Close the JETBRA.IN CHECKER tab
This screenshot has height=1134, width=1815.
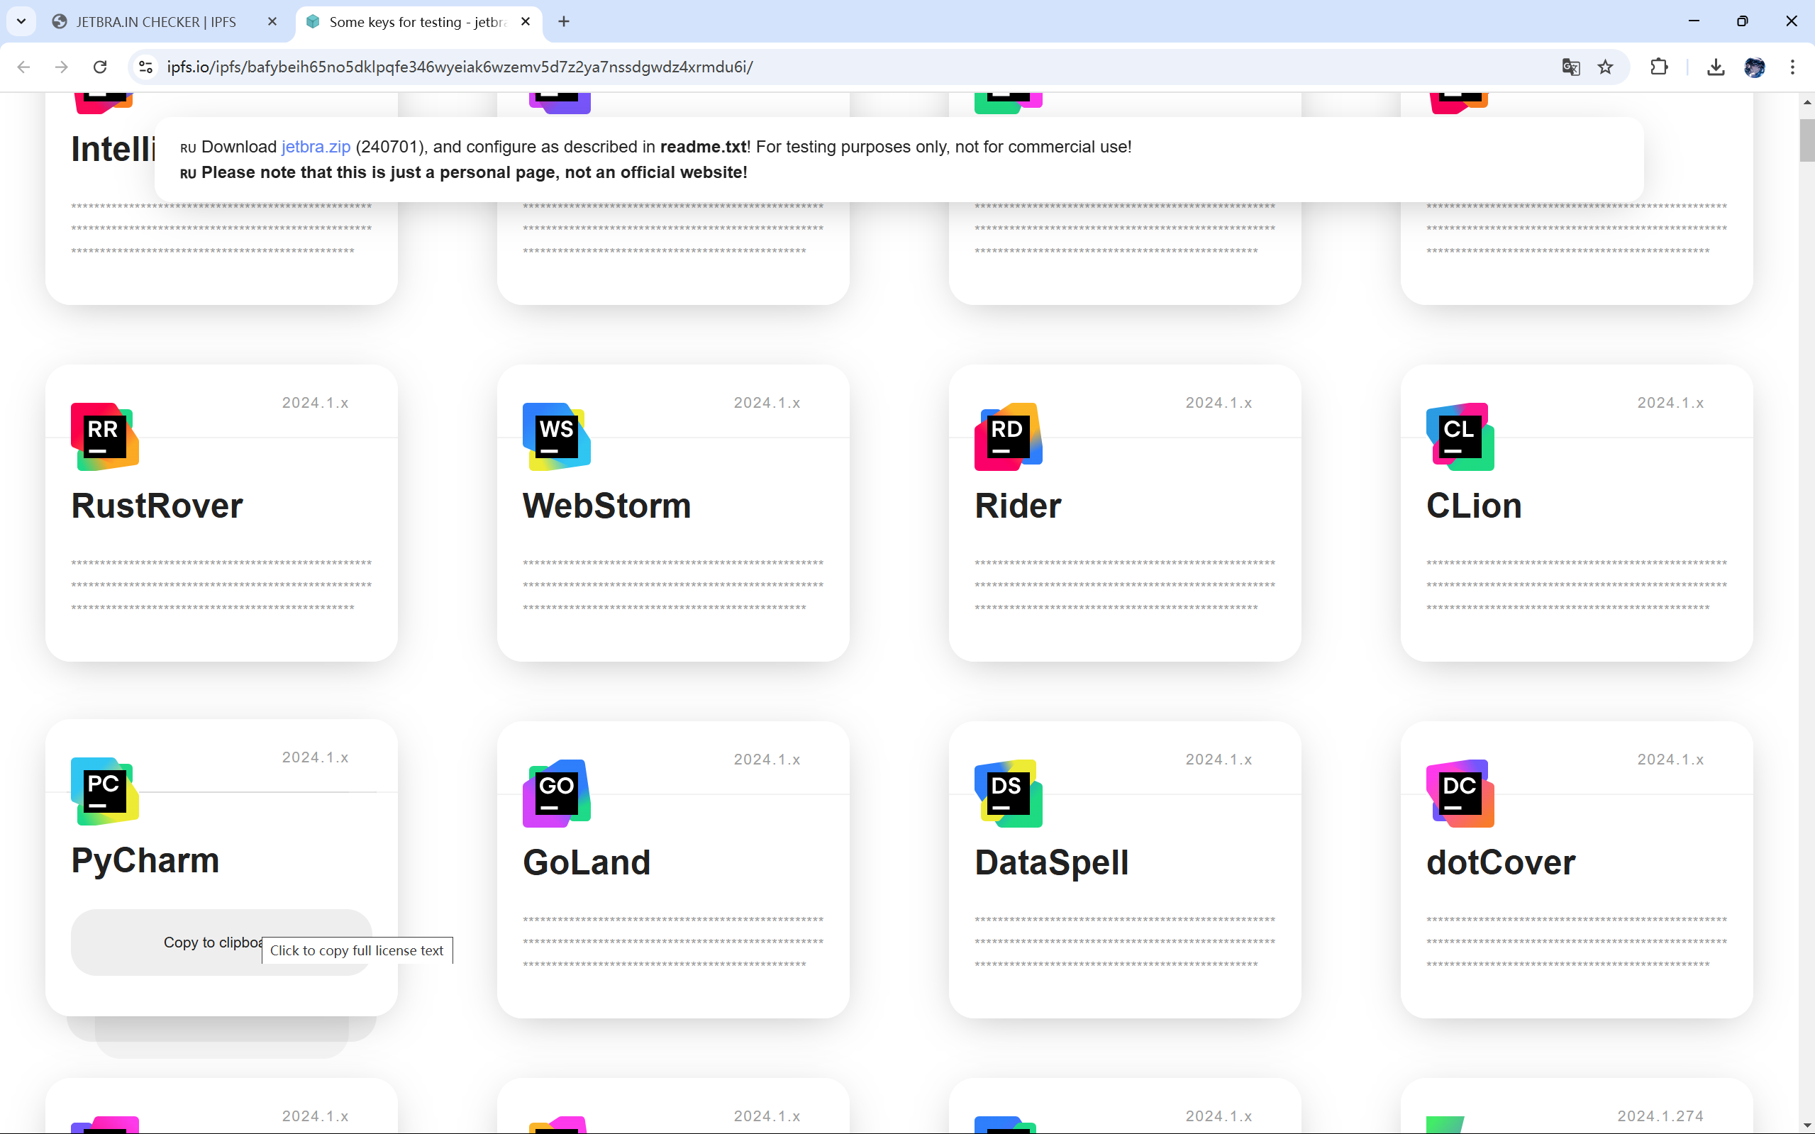click(x=272, y=22)
